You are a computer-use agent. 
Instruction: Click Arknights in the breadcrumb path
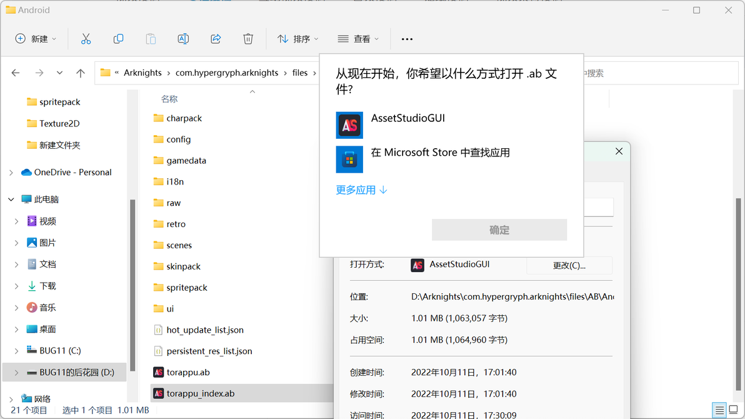coord(142,73)
